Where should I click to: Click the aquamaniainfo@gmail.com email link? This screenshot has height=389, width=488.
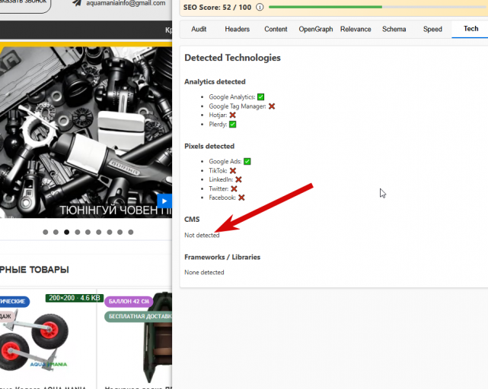click(126, 3)
